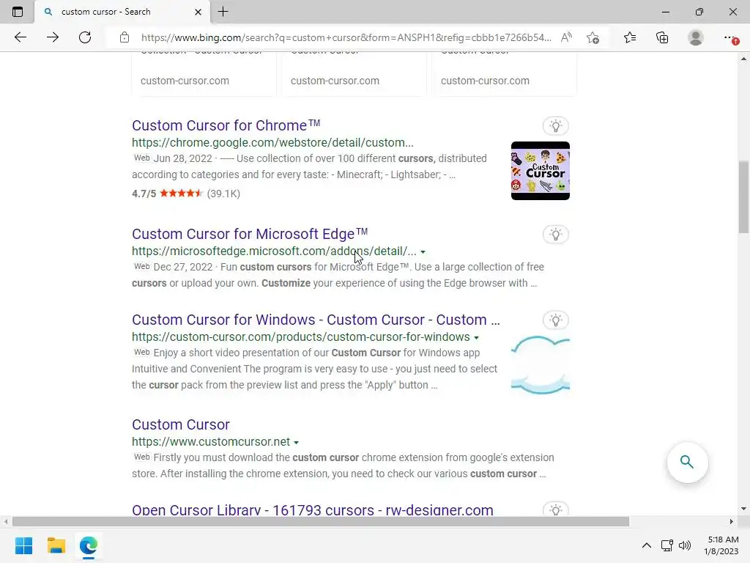Open the network status tray icon
The width and height of the screenshot is (750, 563).
(667, 545)
